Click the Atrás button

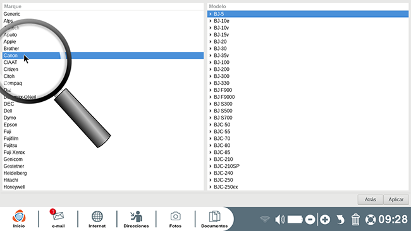pos(371,199)
